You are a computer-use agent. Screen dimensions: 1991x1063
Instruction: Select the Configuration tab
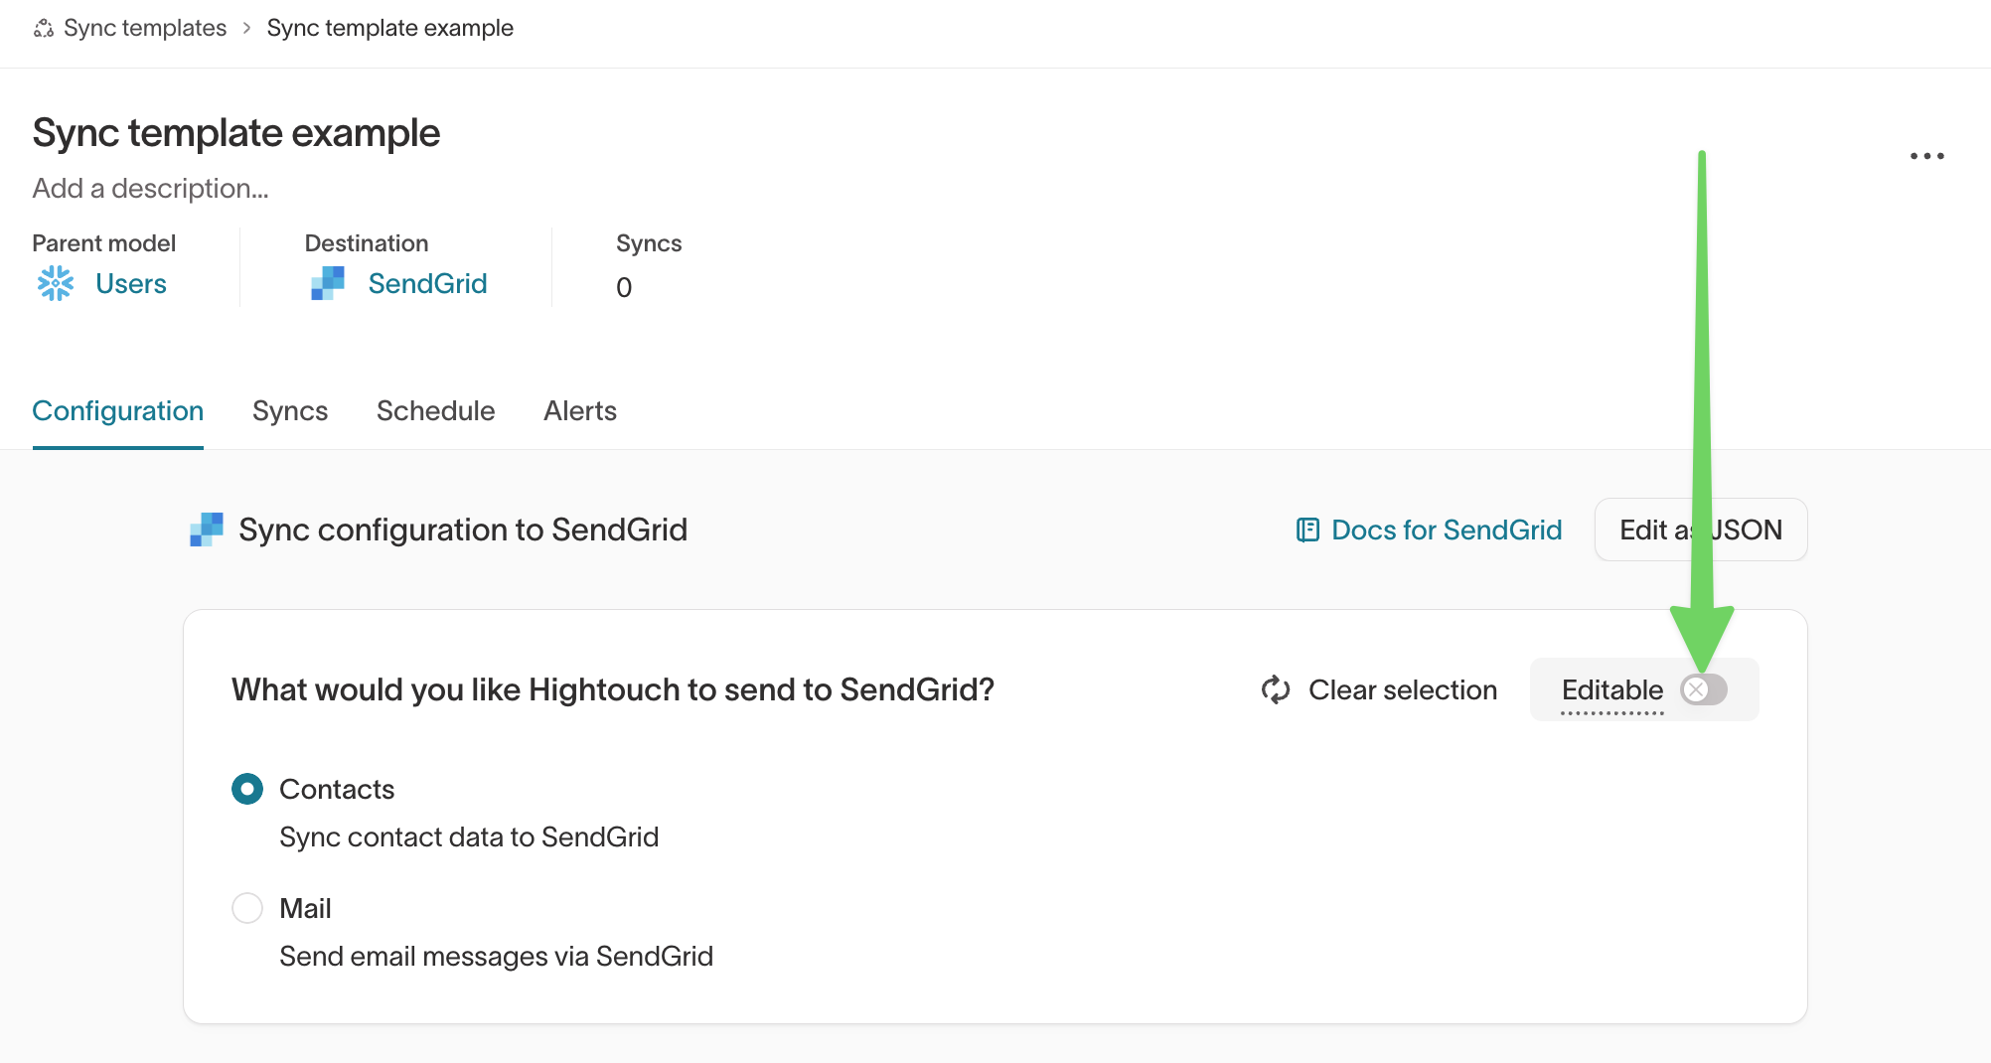pyautogui.click(x=118, y=411)
